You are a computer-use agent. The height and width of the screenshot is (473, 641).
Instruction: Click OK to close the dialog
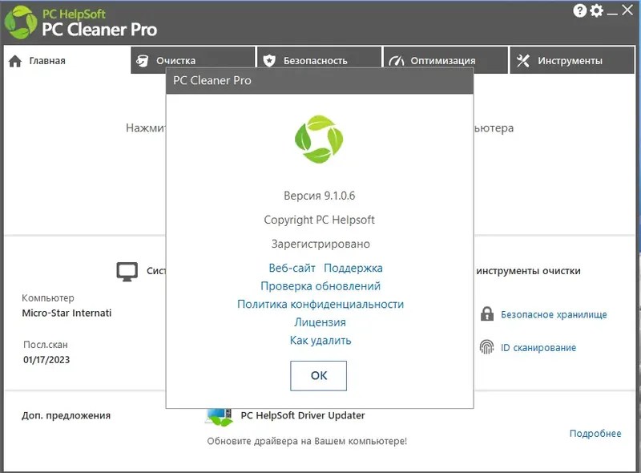pos(318,375)
